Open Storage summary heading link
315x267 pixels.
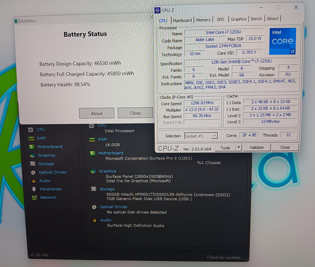coord(107,189)
